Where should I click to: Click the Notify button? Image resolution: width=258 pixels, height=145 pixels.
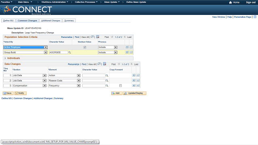(x=20, y=93)
